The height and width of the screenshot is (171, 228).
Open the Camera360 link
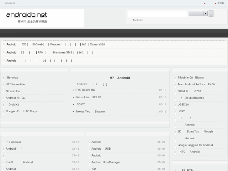click(97, 44)
